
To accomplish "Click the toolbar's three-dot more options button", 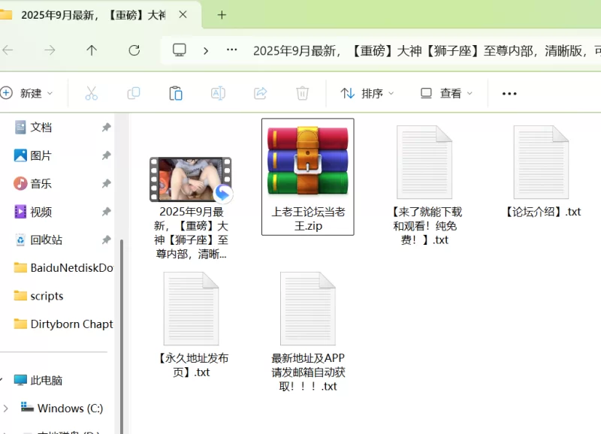I will pos(509,93).
